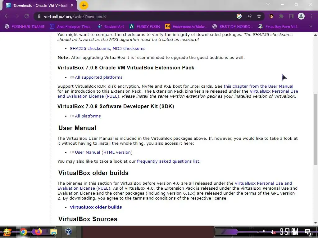Click the Google icon in address bar

pyautogui.click(x=239, y=16)
